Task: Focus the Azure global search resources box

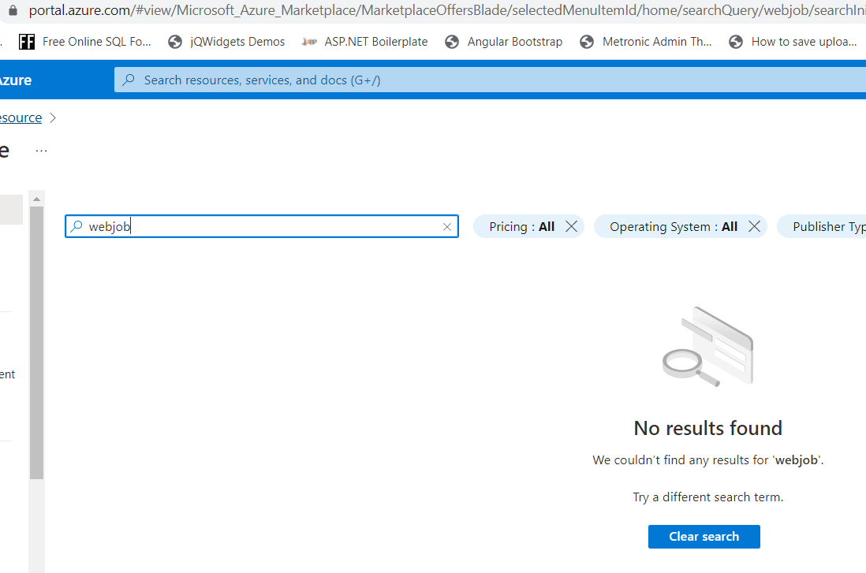Action: [490, 80]
